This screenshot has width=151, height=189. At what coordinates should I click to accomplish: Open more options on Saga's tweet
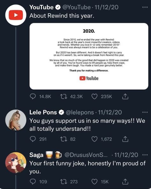pos(145,155)
